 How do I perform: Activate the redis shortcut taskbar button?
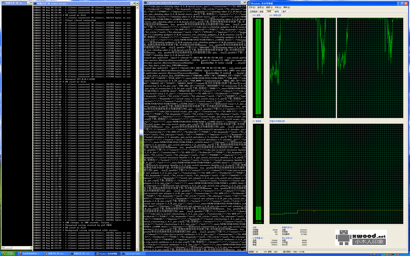click(x=81, y=254)
